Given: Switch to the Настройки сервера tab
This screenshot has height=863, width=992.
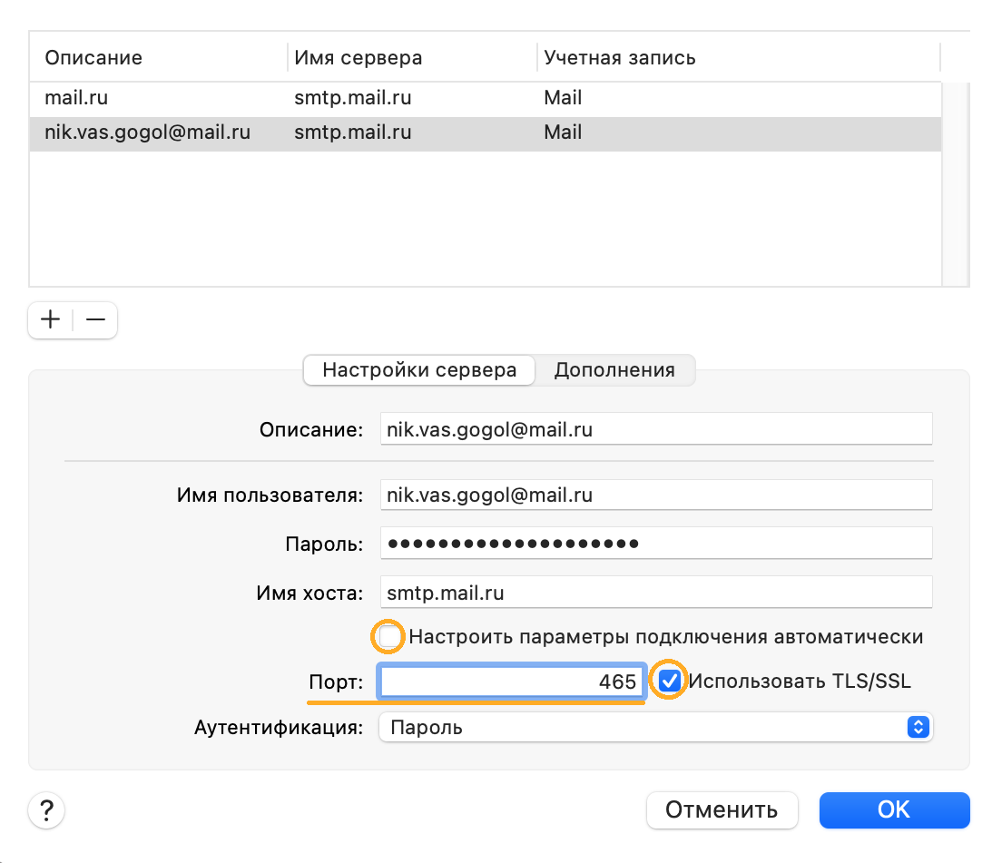Looking at the screenshot, I should [x=419, y=370].
